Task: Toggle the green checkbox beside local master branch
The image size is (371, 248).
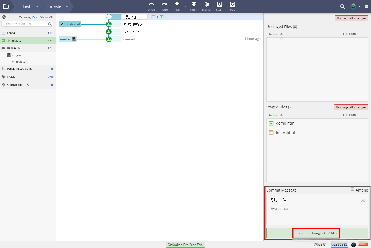Action: pos(3,40)
